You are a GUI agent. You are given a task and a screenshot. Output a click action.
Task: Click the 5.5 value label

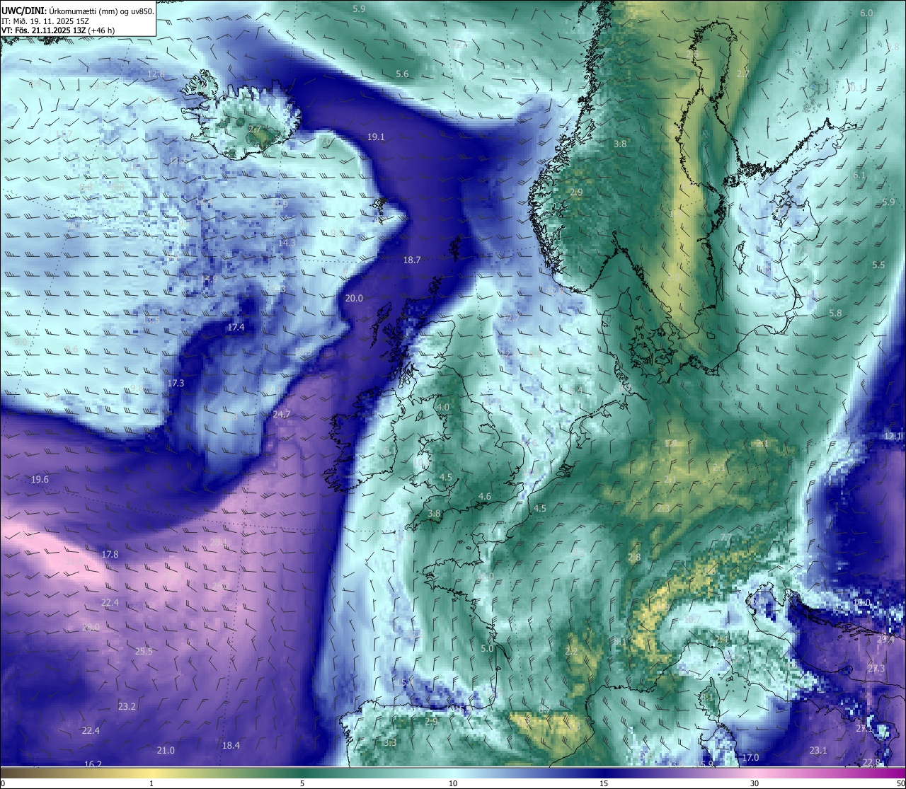pyautogui.click(x=878, y=265)
